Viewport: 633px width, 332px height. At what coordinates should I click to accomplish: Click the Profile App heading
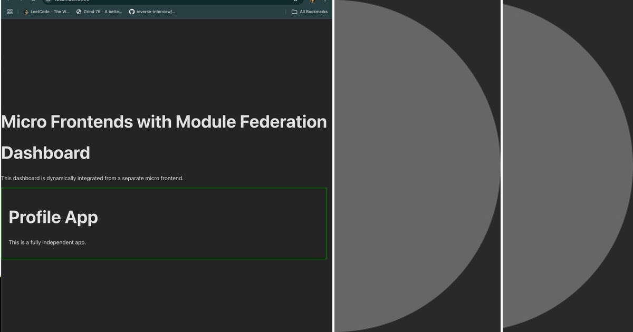coord(53,217)
